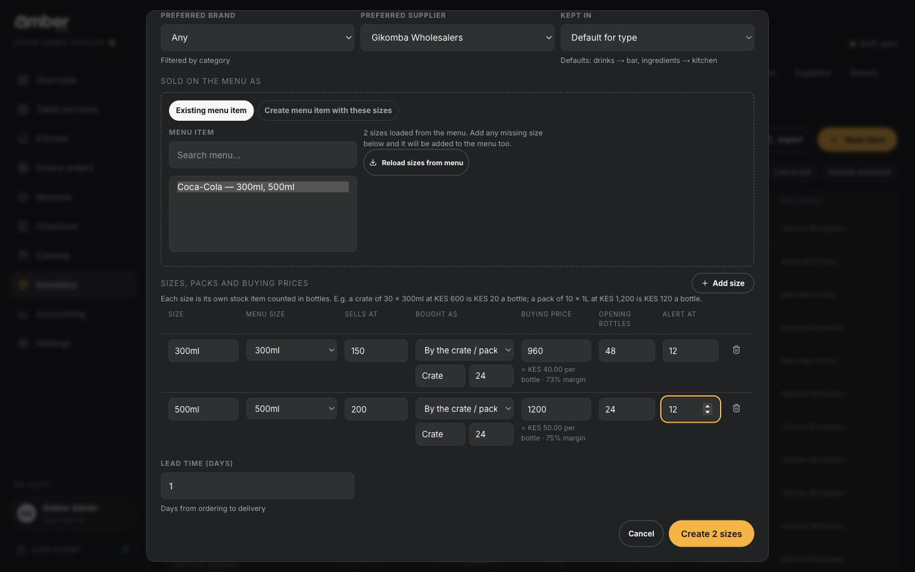Change Bought As option for the 500ml row
Screen dimensions: 915x572
[x=464, y=409]
